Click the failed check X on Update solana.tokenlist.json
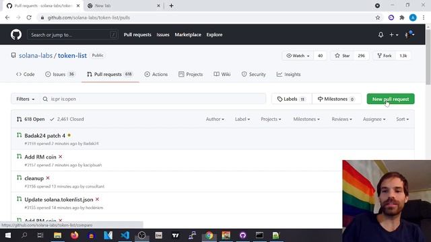The height and width of the screenshot is (242, 431). tap(97, 200)
